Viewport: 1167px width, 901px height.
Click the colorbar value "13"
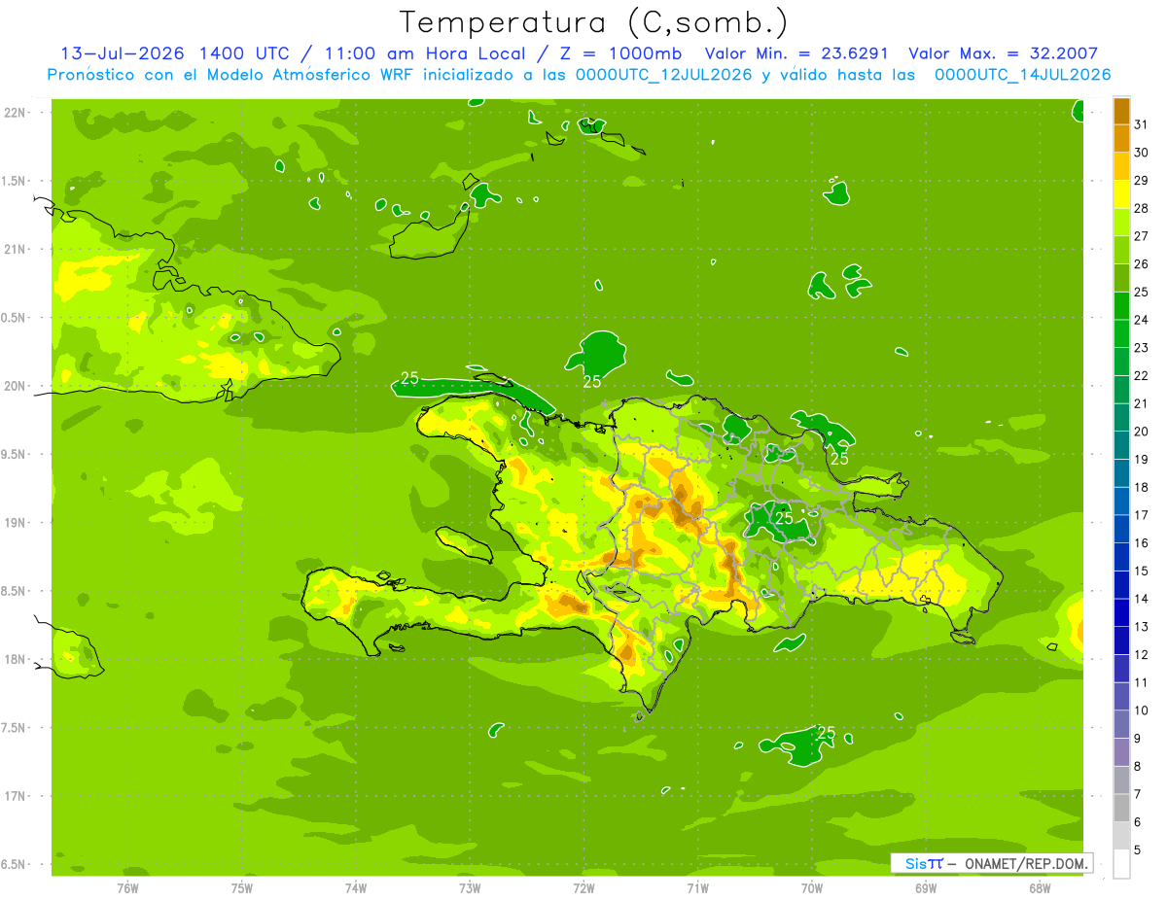[x=1142, y=626]
